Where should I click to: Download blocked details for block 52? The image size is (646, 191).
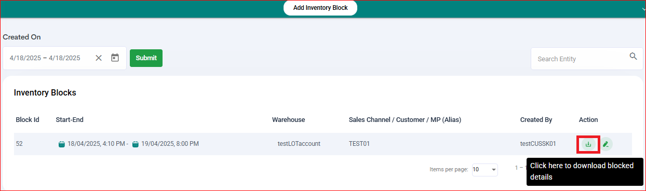pyautogui.click(x=588, y=144)
